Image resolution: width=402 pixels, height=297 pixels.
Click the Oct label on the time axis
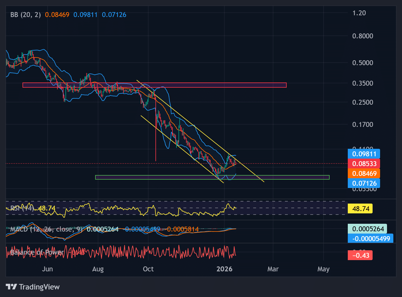click(x=148, y=269)
